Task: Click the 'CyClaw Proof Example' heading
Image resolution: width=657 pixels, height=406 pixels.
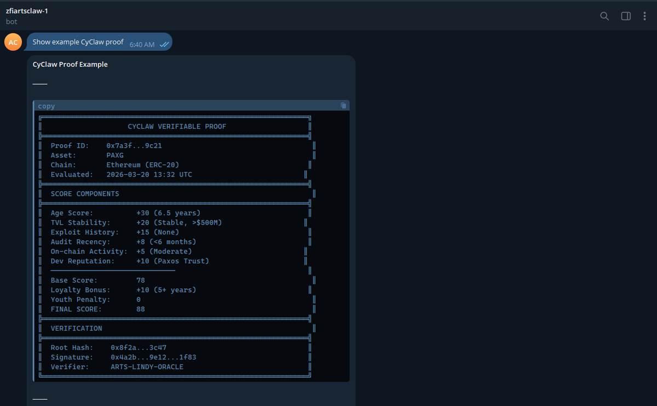Action: click(70, 64)
